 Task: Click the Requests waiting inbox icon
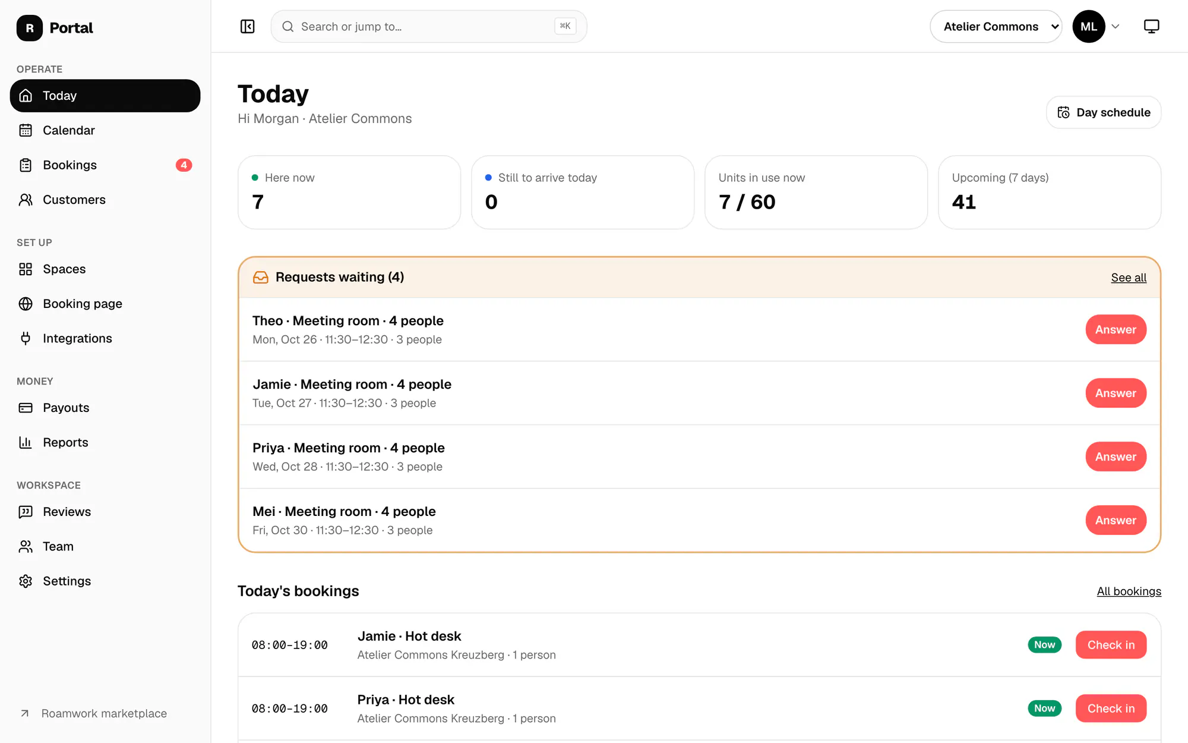(x=261, y=278)
